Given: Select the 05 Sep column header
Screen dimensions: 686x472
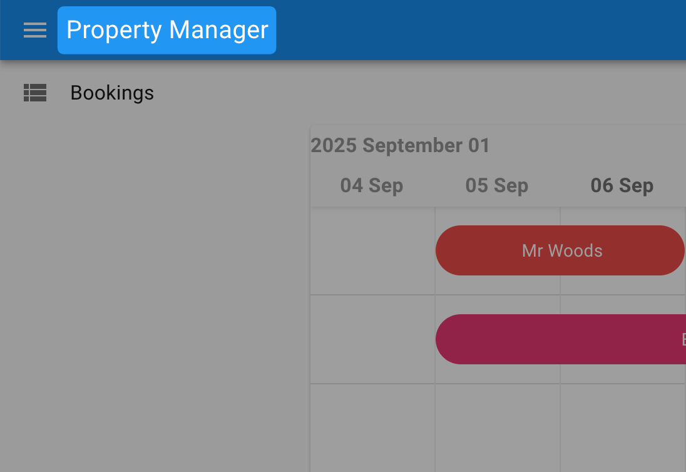Looking at the screenshot, I should [x=497, y=185].
